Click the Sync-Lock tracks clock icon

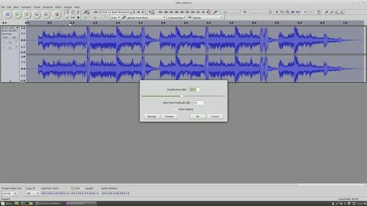319,12
